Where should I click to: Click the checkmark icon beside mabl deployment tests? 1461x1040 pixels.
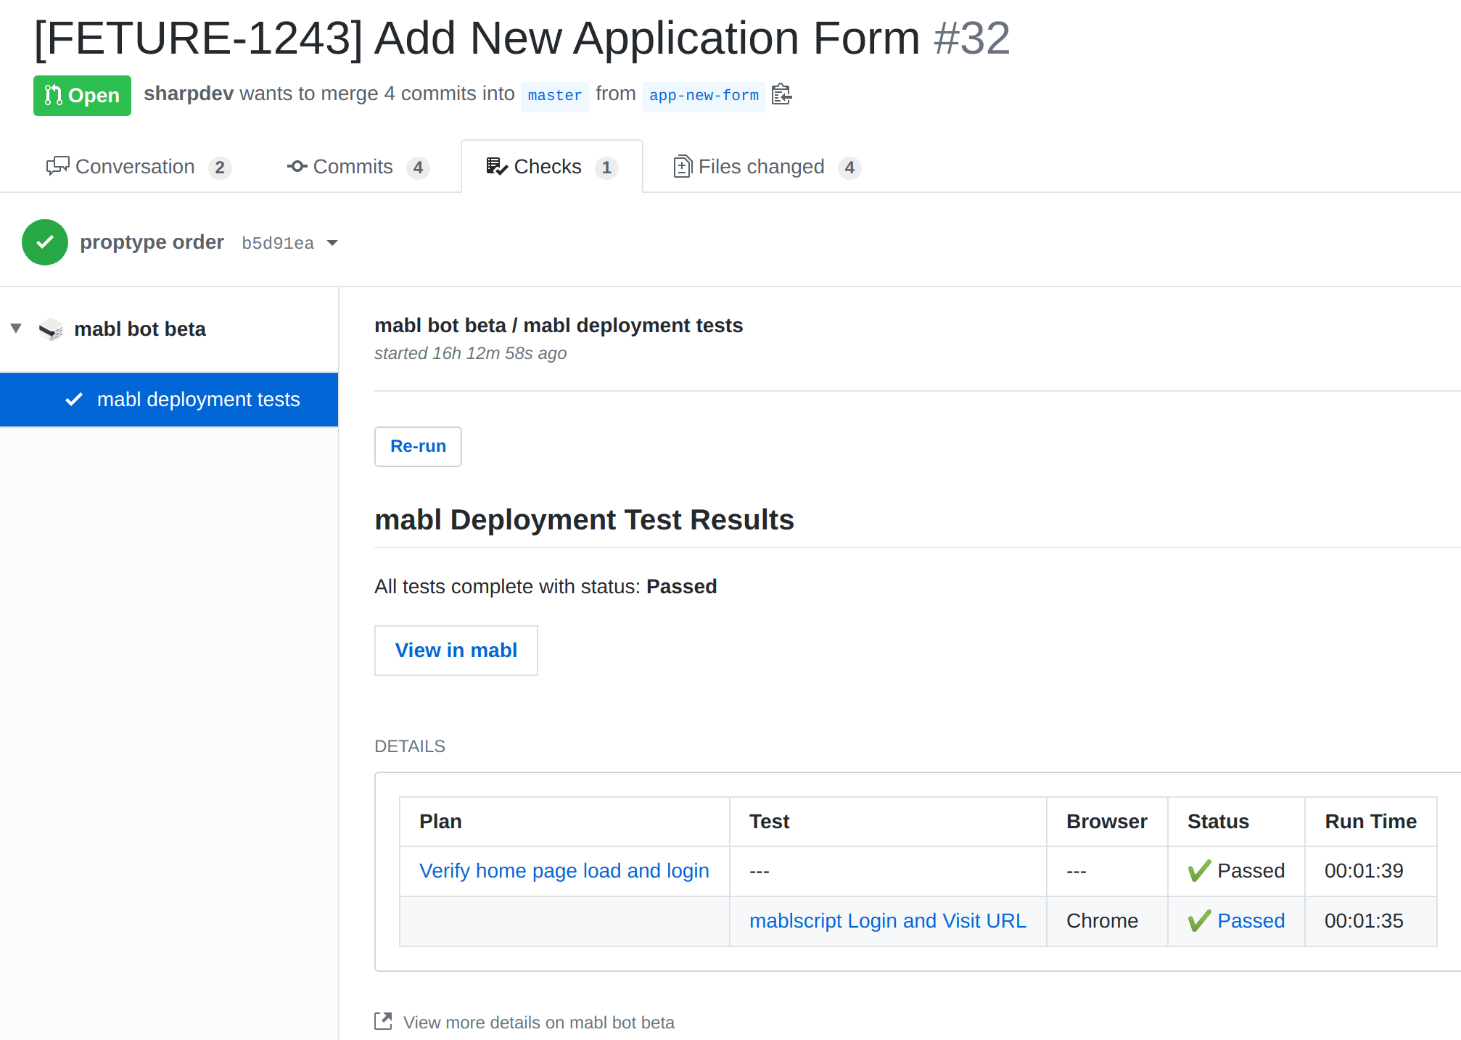(x=73, y=399)
